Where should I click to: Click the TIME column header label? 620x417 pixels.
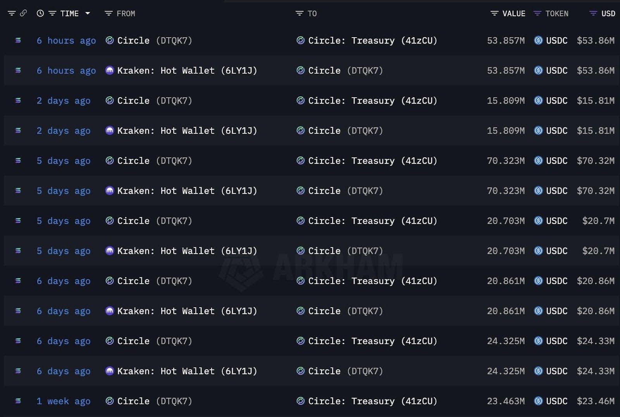pos(70,14)
